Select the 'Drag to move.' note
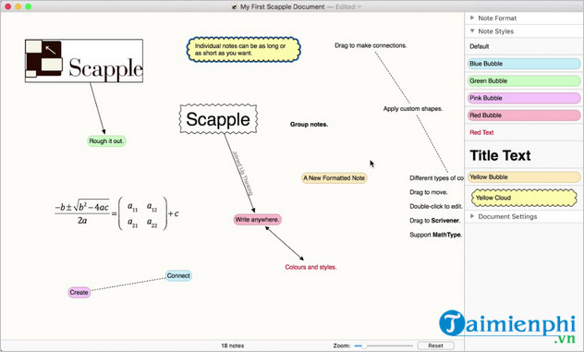The height and width of the screenshot is (352, 584). coord(429,192)
